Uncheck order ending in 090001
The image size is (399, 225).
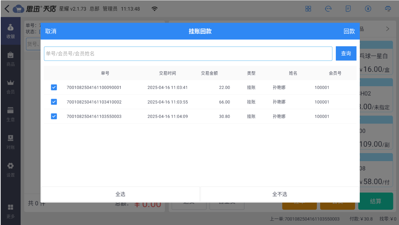click(54, 88)
